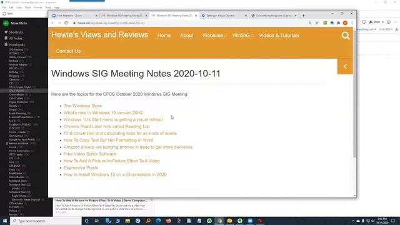Show hidden system tray icons
Viewport: 400px width, 225px height.
353,221
